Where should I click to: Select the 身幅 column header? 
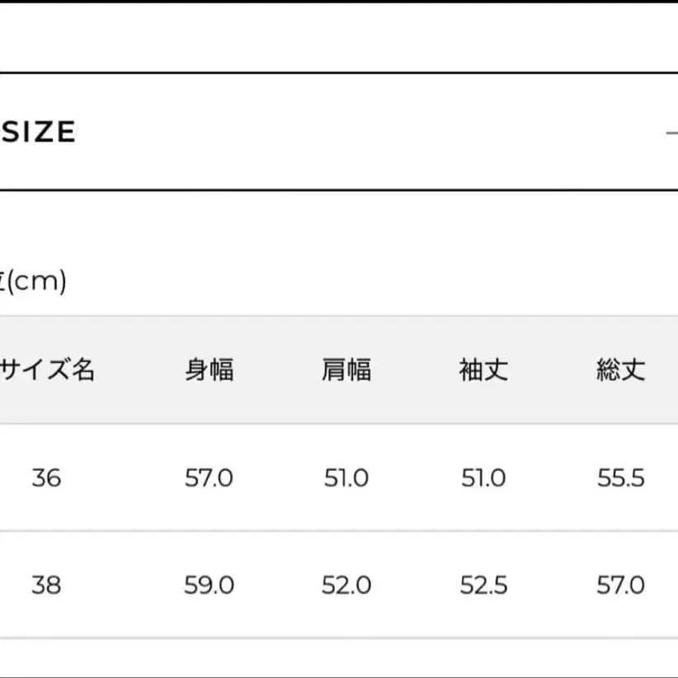209,370
